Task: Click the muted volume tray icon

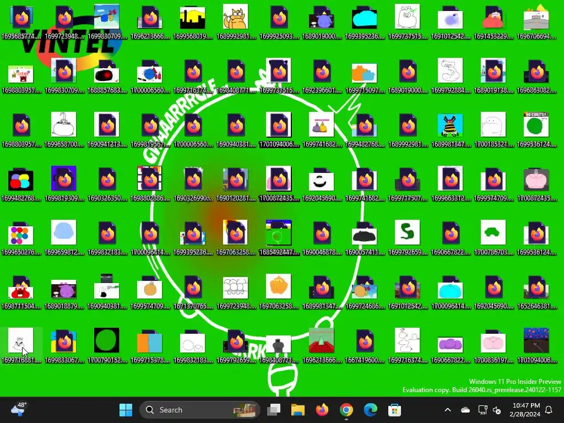Action: pos(497,410)
